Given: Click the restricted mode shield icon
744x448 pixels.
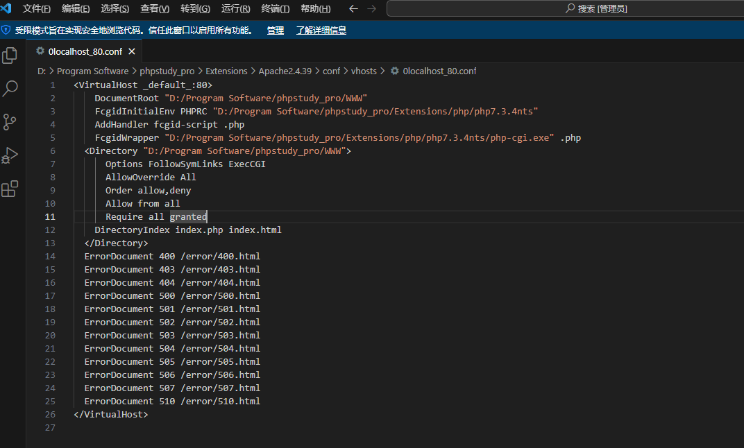Looking at the screenshot, I should pyautogui.click(x=6, y=31).
